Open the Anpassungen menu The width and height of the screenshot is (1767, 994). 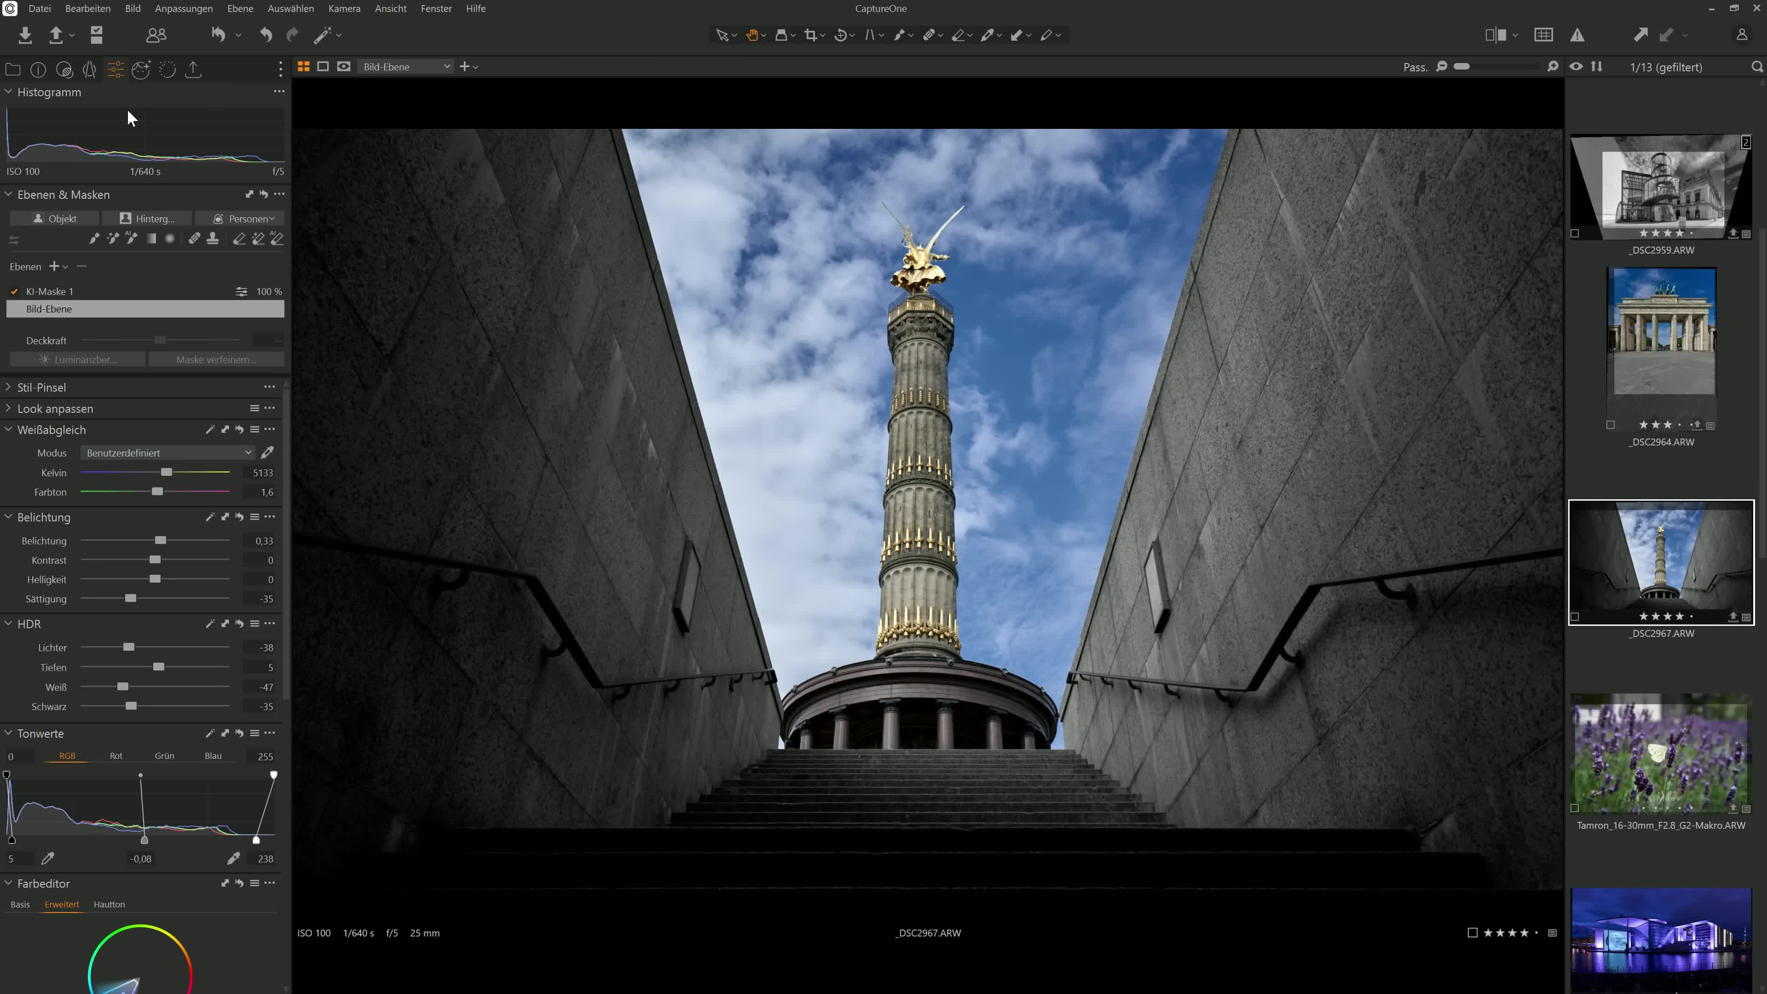183,8
